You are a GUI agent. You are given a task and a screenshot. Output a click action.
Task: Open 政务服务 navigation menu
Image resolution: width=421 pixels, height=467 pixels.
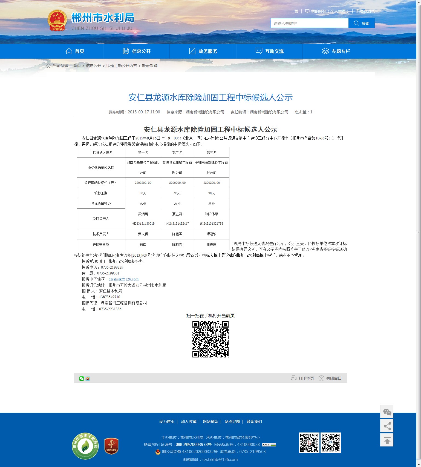203,51
